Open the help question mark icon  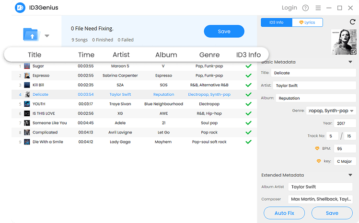(305, 8)
